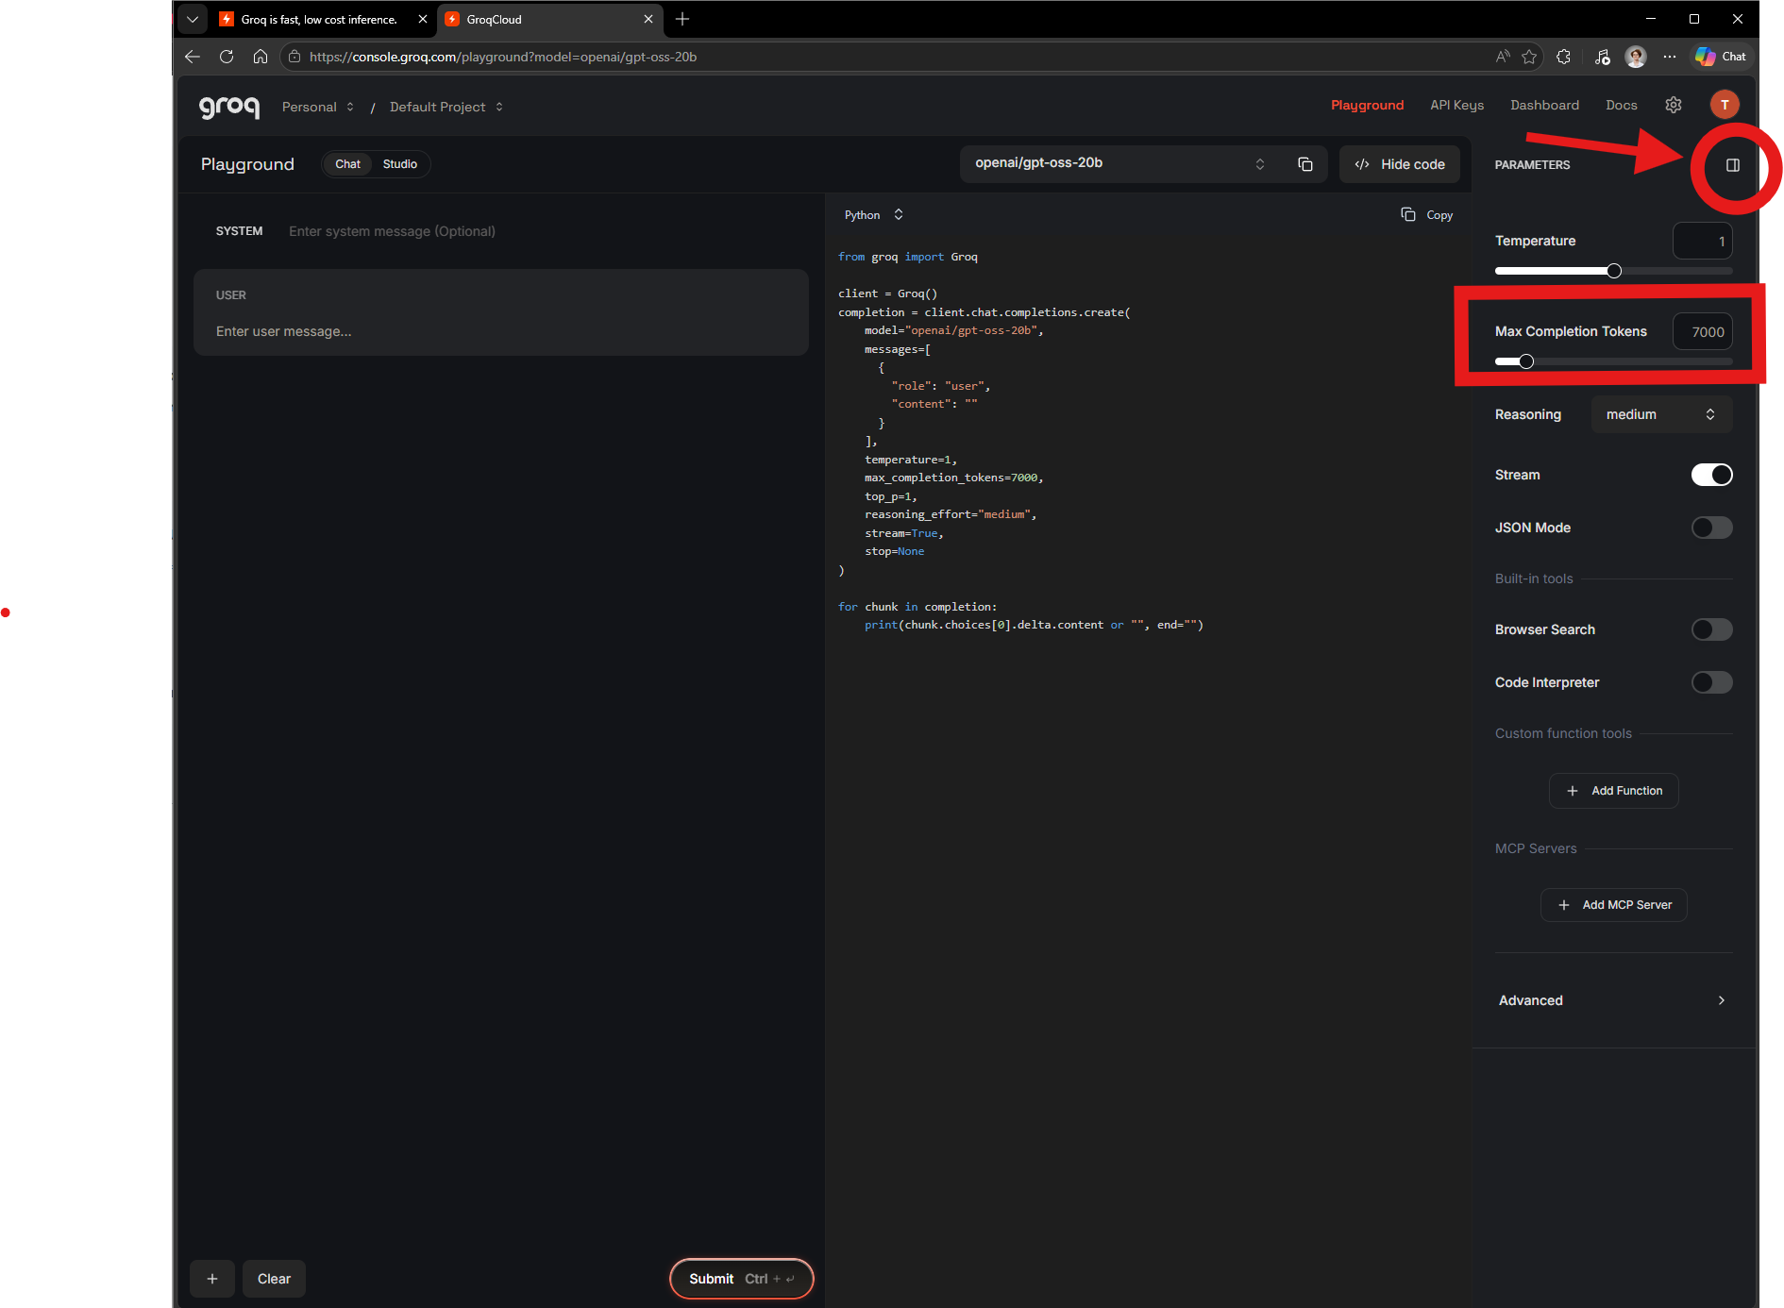Open the openai/gpt-oss-20b model selector
The image size is (1784, 1308).
pyautogui.click(x=1120, y=163)
